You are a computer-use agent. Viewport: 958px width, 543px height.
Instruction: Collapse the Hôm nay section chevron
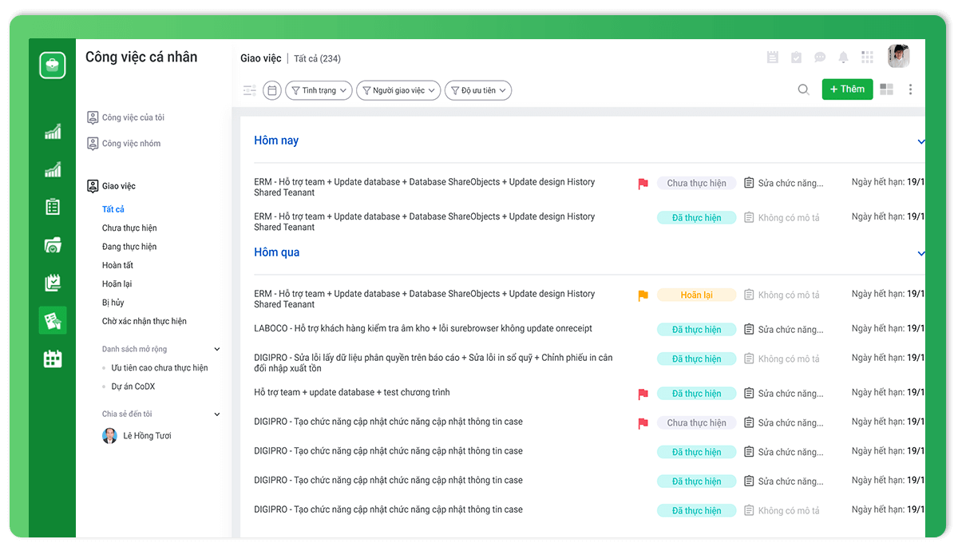[x=921, y=142]
